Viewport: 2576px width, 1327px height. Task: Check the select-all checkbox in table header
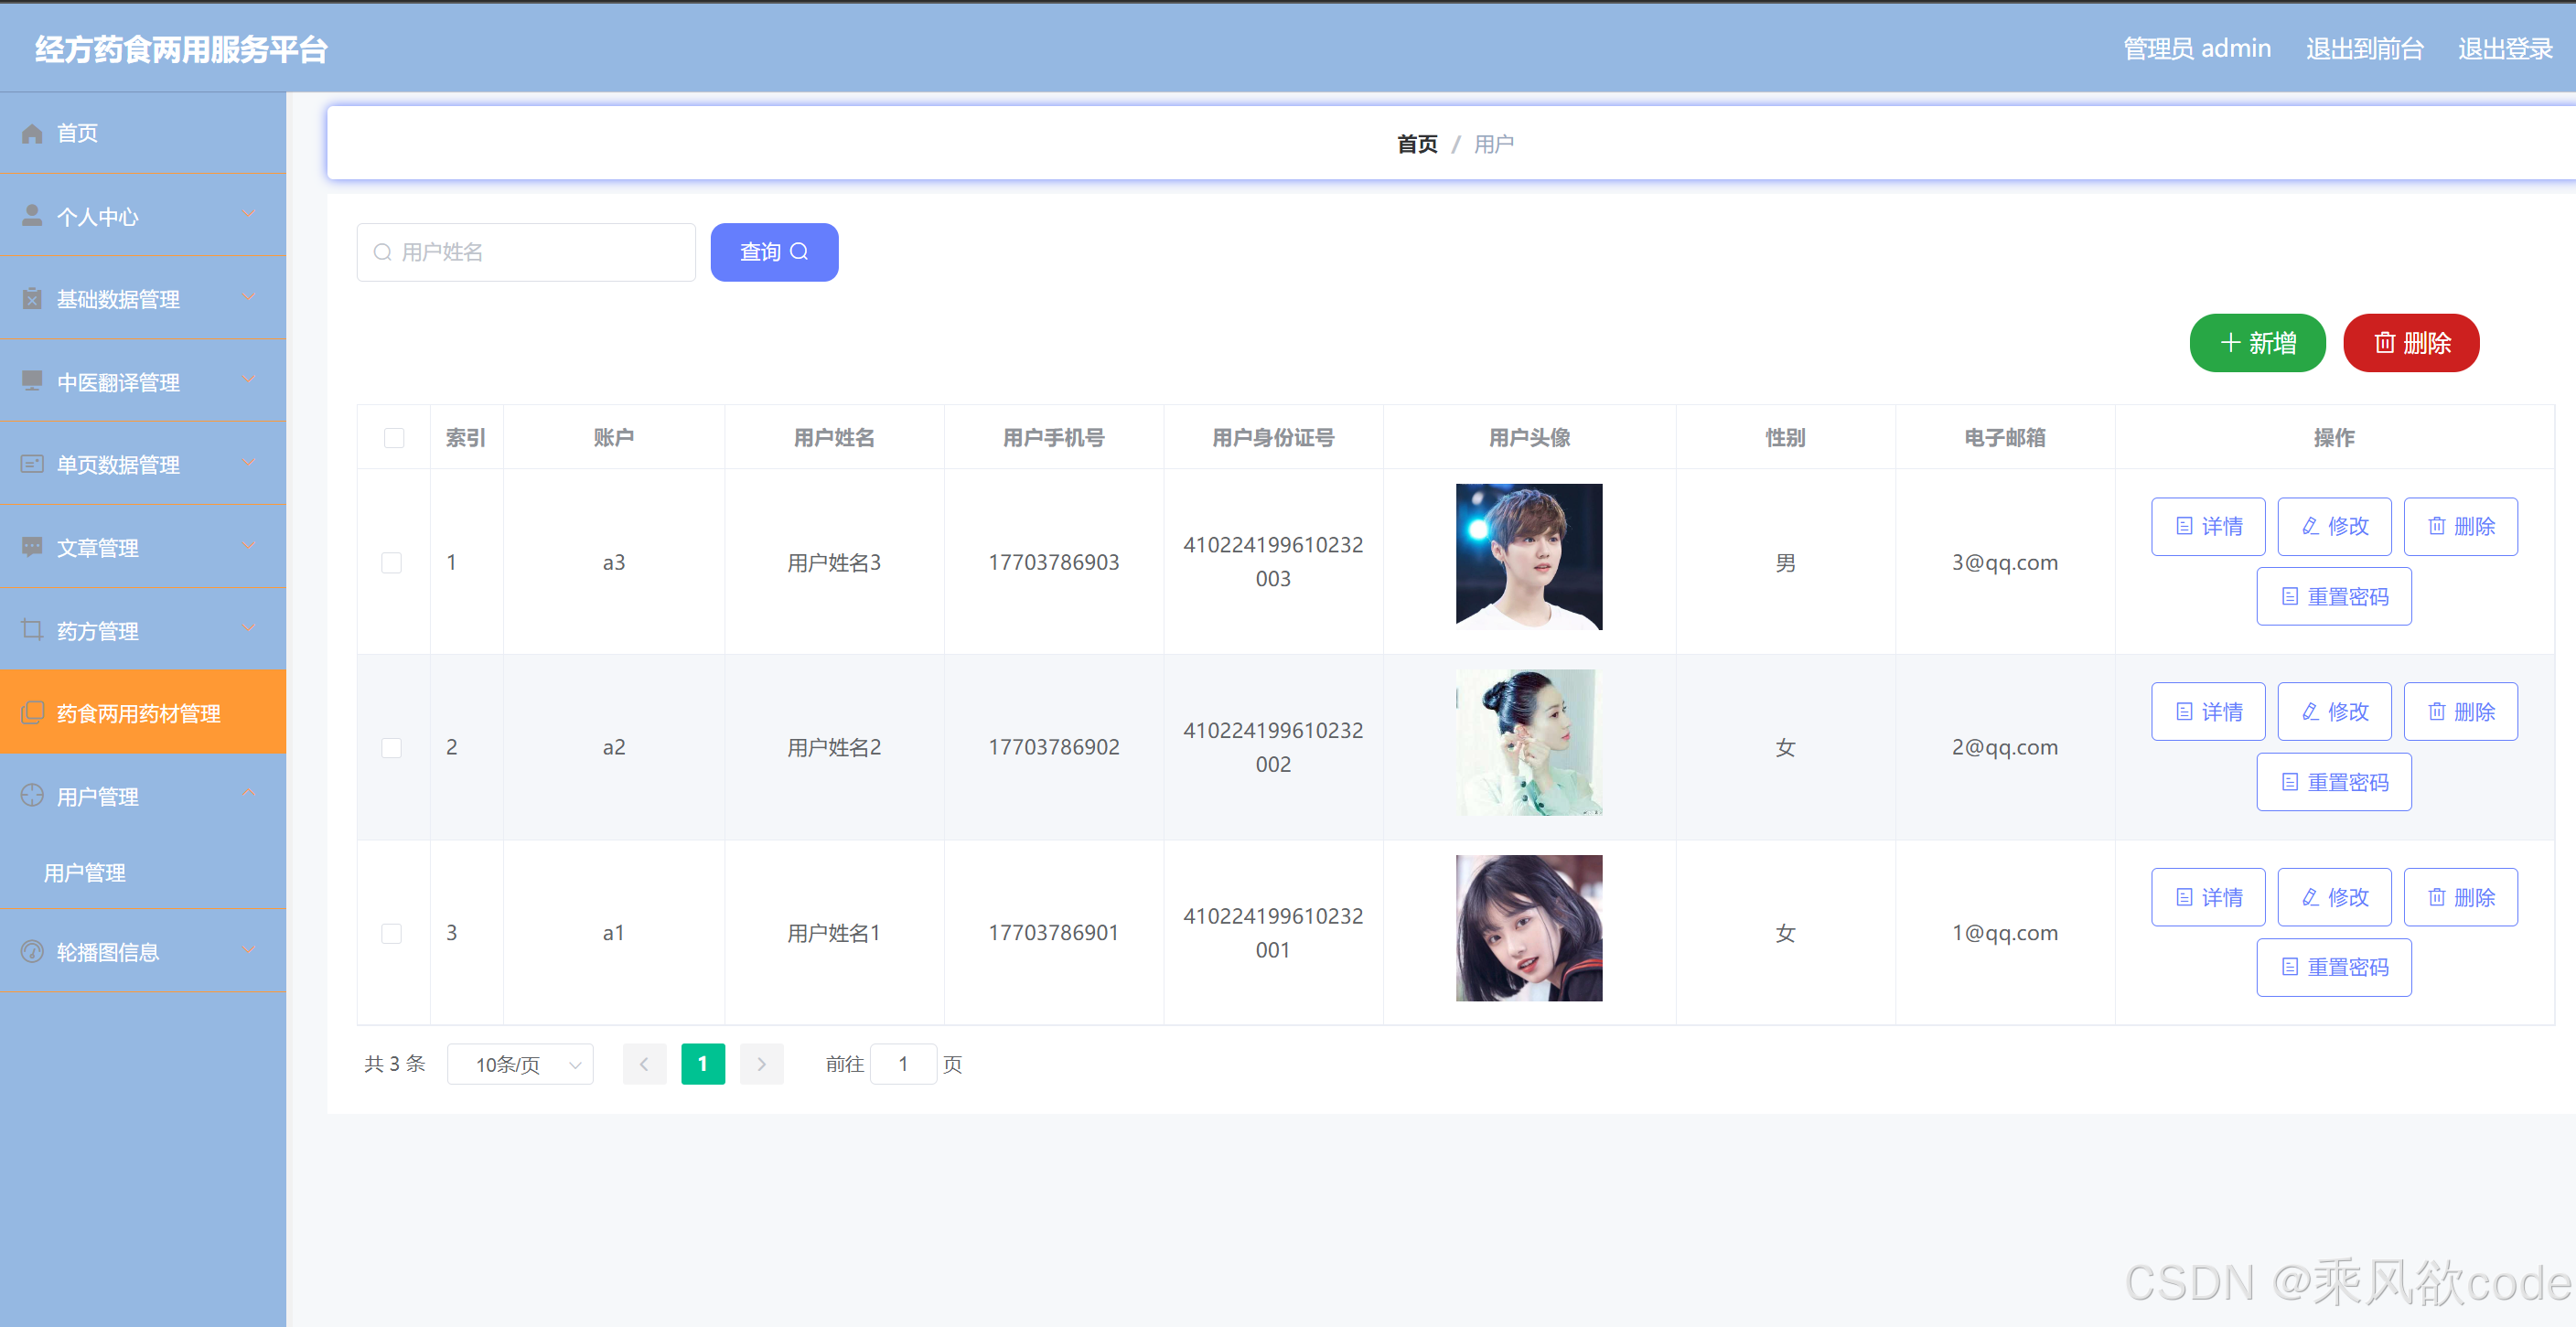pyautogui.click(x=392, y=437)
